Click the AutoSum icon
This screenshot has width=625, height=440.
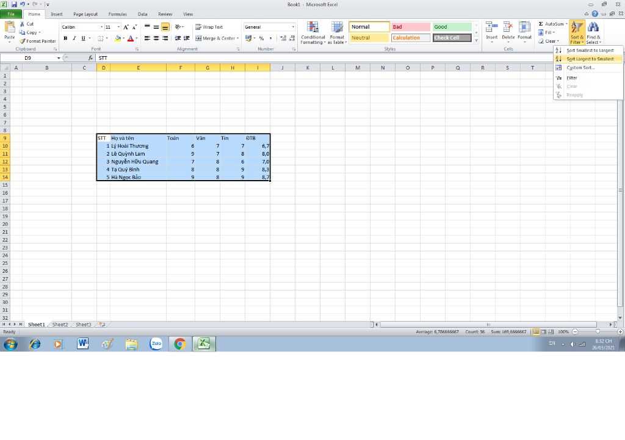541,24
